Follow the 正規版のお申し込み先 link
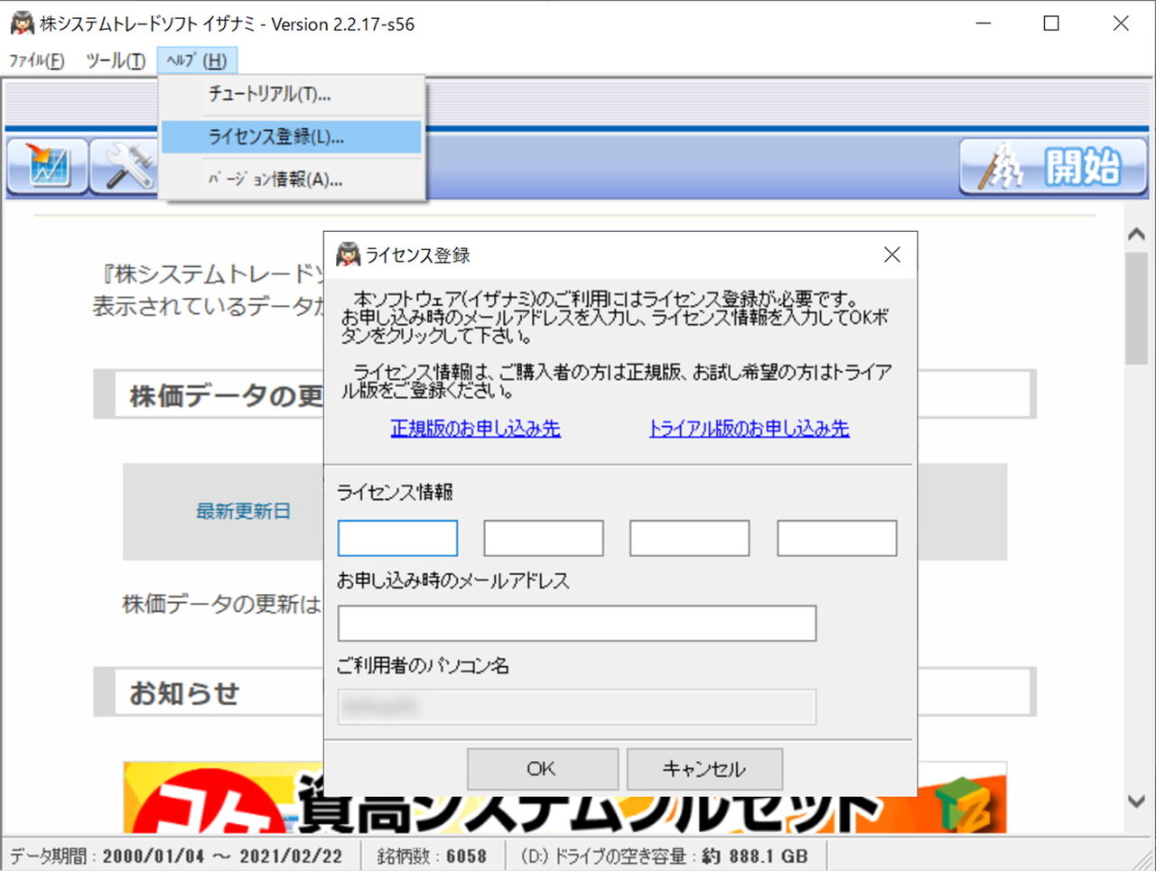 click(476, 429)
